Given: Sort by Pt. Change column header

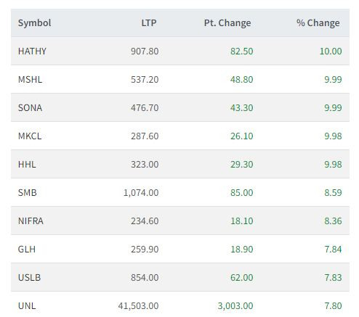Looking at the screenshot, I should tap(227, 23).
